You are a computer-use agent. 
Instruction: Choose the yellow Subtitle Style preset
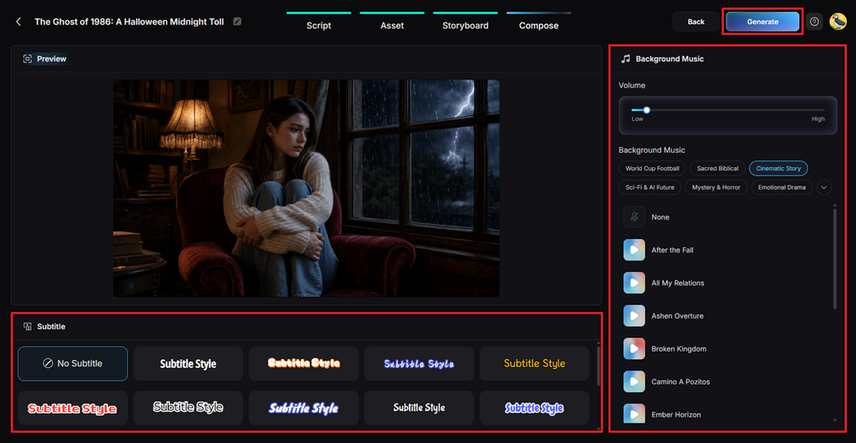(534, 364)
